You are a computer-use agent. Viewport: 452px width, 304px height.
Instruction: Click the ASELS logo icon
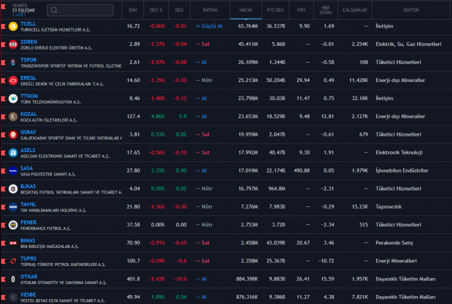pos(13,153)
